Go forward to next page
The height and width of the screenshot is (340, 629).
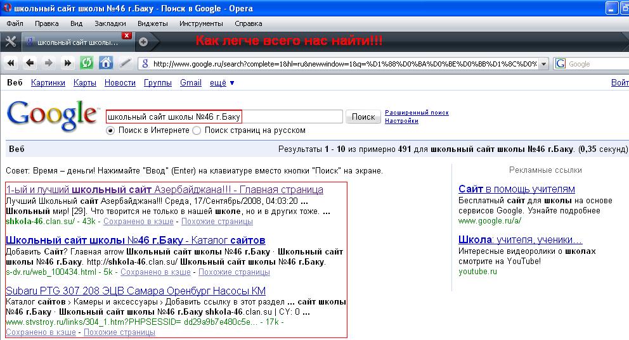tap(49, 63)
